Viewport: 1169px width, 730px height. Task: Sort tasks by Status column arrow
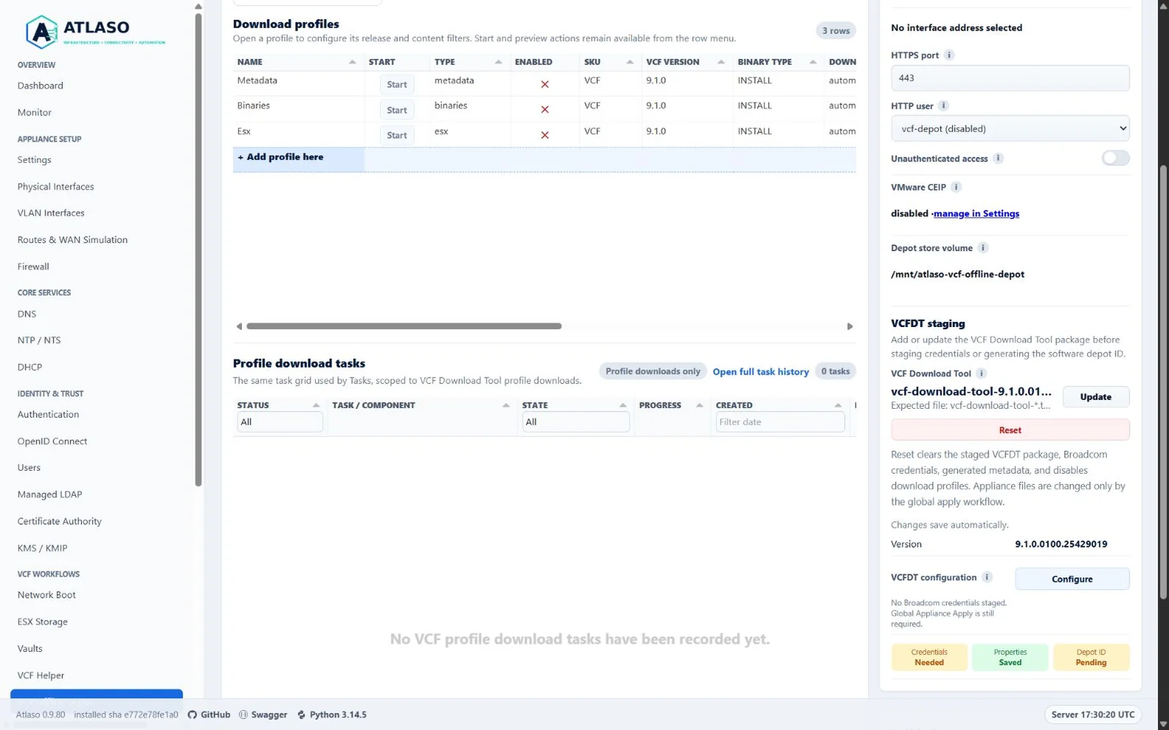316,405
